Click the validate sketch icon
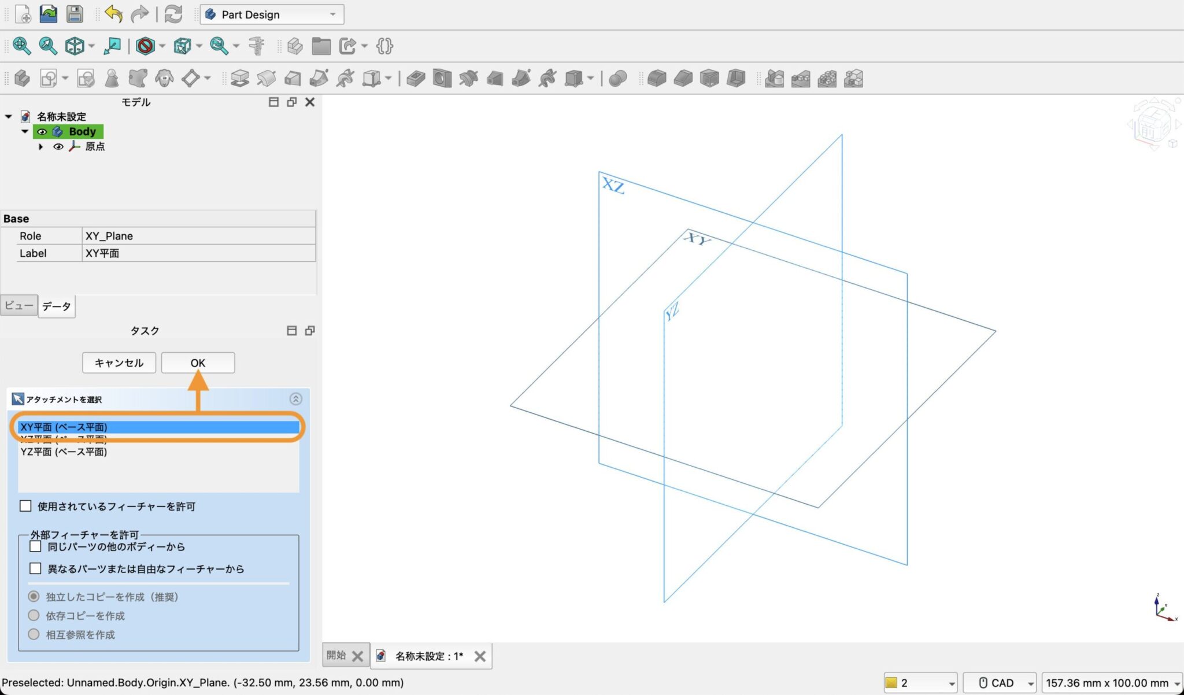The height and width of the screenshot is (695, 1184). click(x=86, y=78)
